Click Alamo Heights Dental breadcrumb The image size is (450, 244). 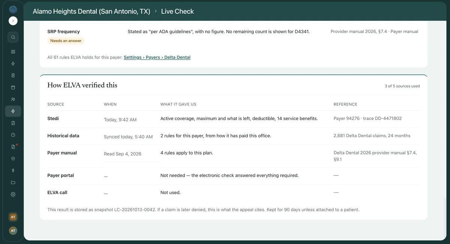(91, 11)
